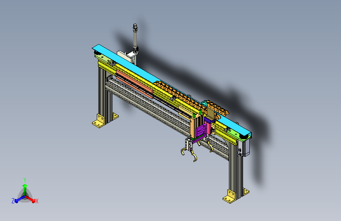341x221 pixels.
Task: Select the yellow foot bracket under the right leg
Action: (230, 197)
